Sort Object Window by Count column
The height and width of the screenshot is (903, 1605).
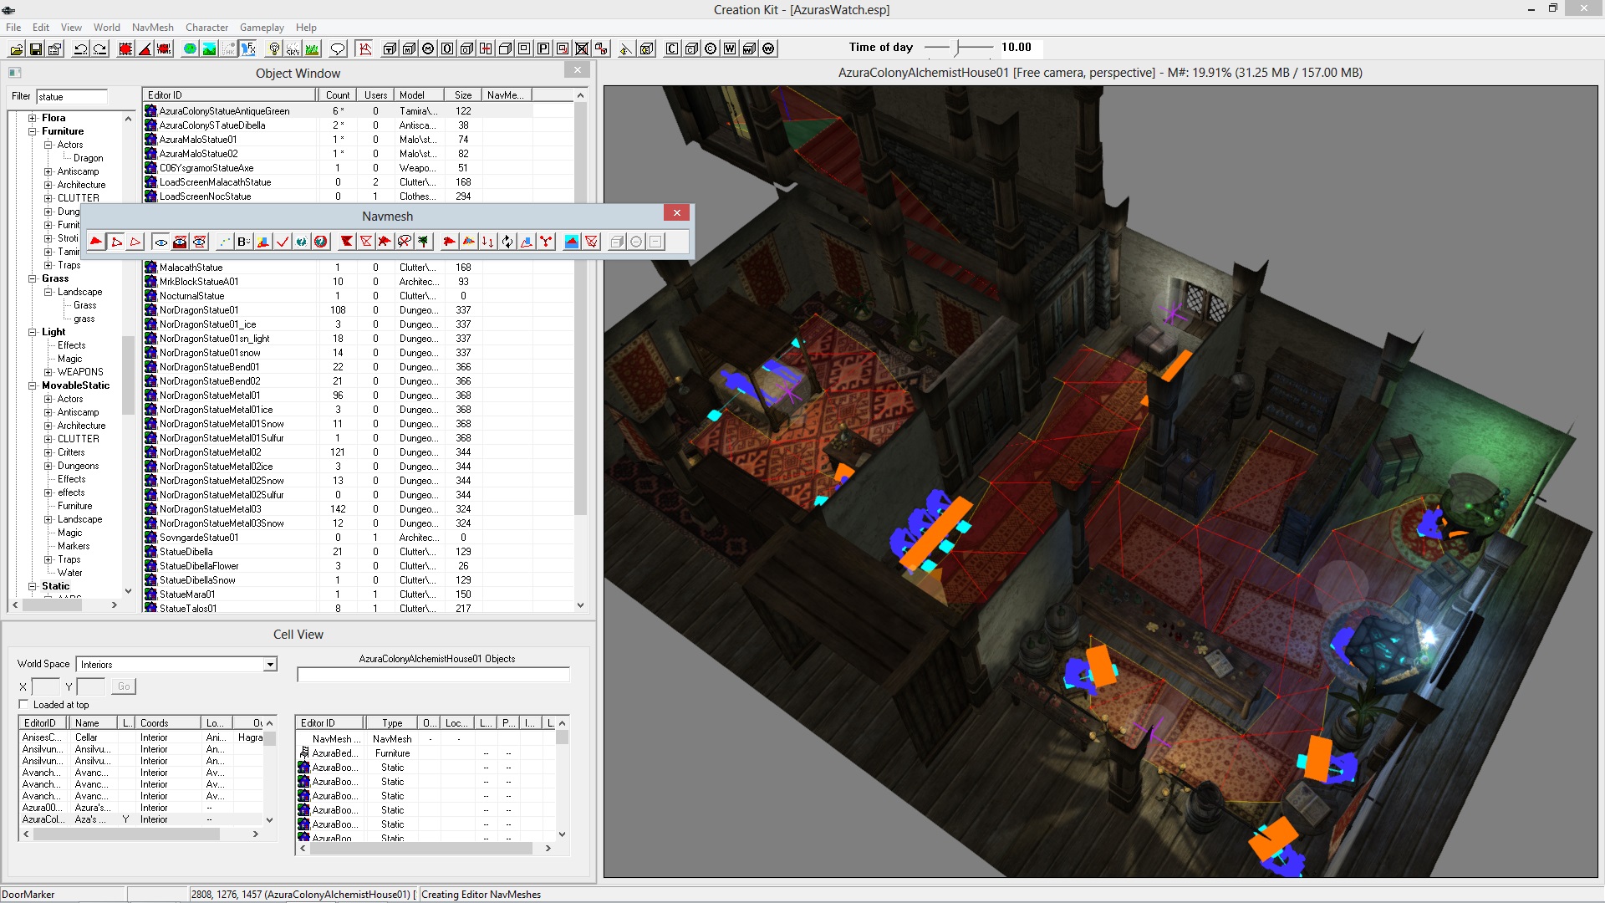(338, 95)
